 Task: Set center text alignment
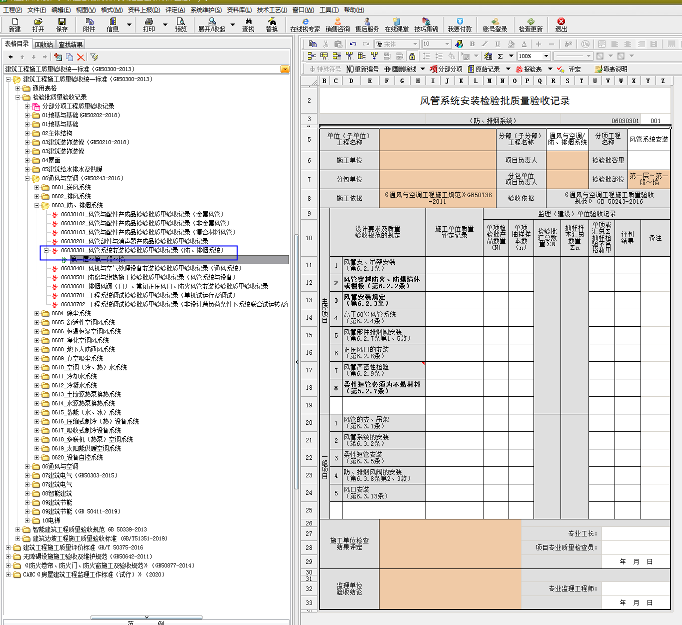tap(628, 44)
